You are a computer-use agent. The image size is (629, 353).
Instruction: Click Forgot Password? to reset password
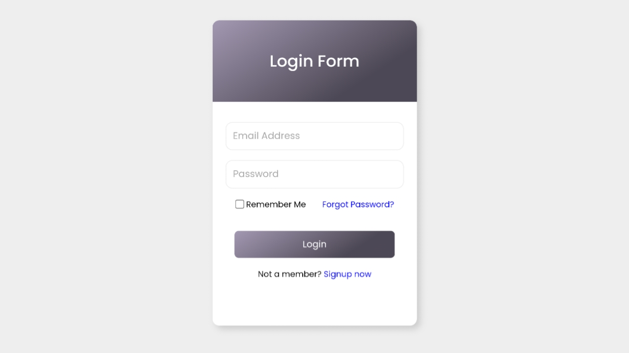[358, 204]
